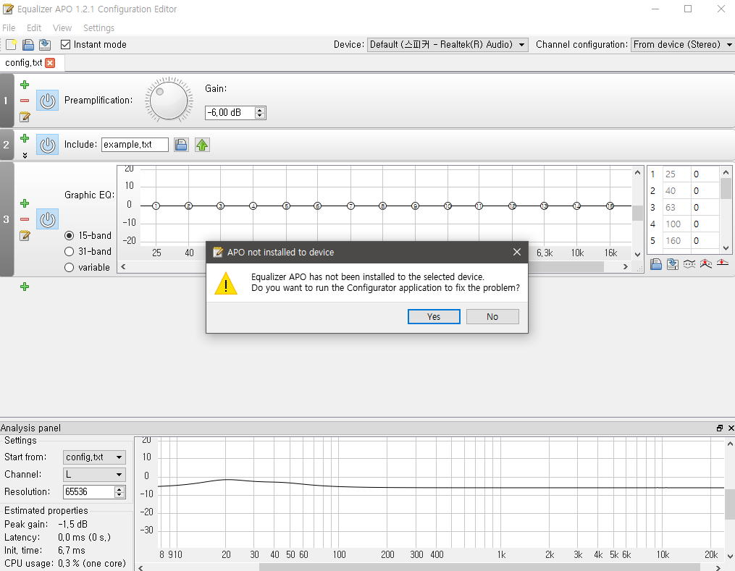Select variable band radio option
The height and width of the screenshot is (571, 735).
70,268
